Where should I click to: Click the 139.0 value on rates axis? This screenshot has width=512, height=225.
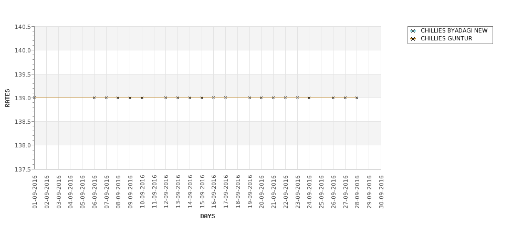23,98
